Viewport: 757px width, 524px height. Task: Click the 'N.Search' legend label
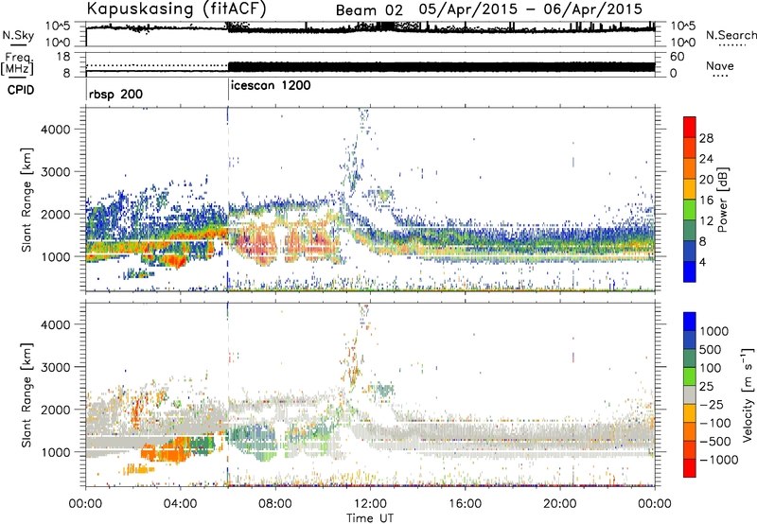731,35
